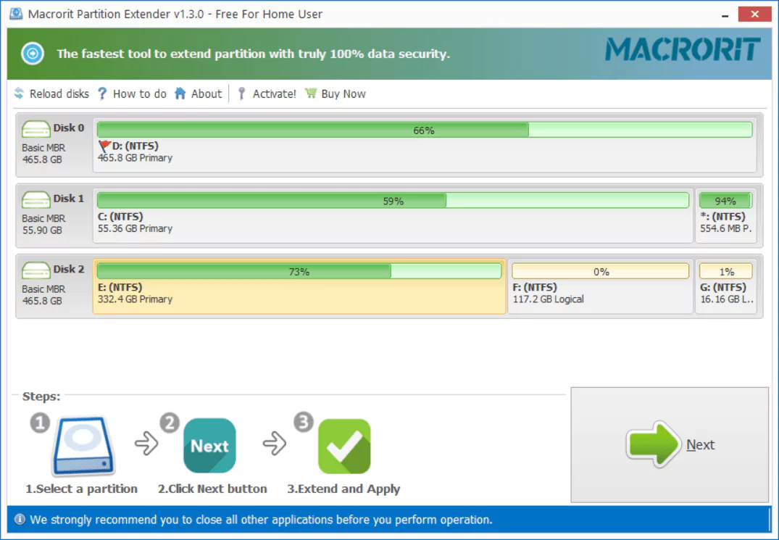Viewport: 779px width, 540px height.
Task: Click the Reload disks refresh icon
Action: click(18, 94)
